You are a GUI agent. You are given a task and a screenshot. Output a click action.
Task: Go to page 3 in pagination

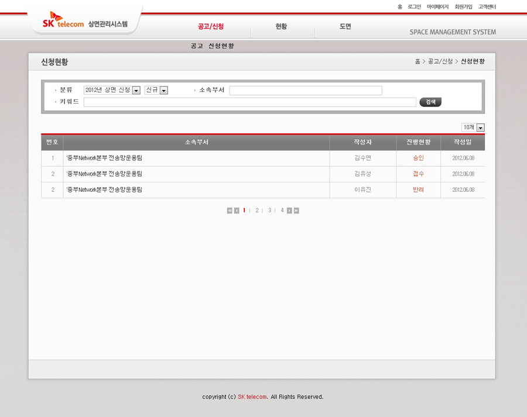pos(269,211)
